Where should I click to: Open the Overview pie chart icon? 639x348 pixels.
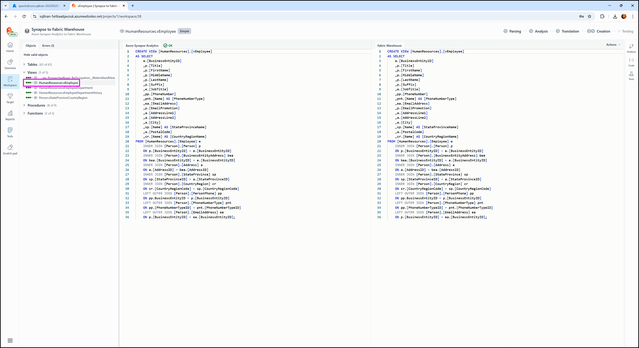(10, 64)
